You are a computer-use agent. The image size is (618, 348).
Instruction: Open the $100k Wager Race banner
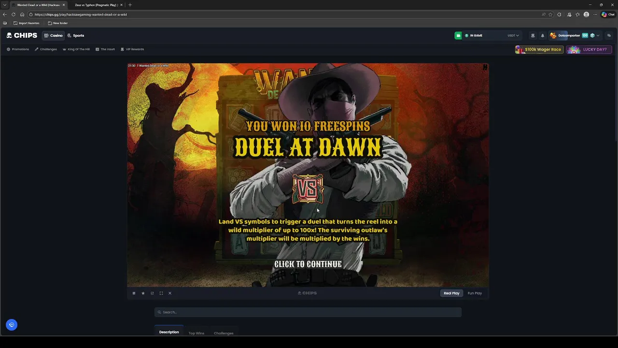(x=539, y=49)
